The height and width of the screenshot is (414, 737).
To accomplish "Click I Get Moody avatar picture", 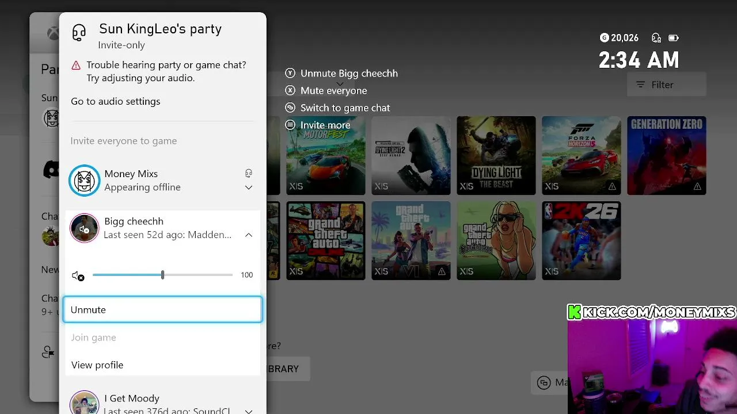I will (84, 404).
